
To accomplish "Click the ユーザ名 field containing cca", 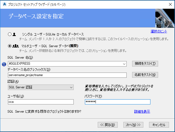I will pos(41,102).
